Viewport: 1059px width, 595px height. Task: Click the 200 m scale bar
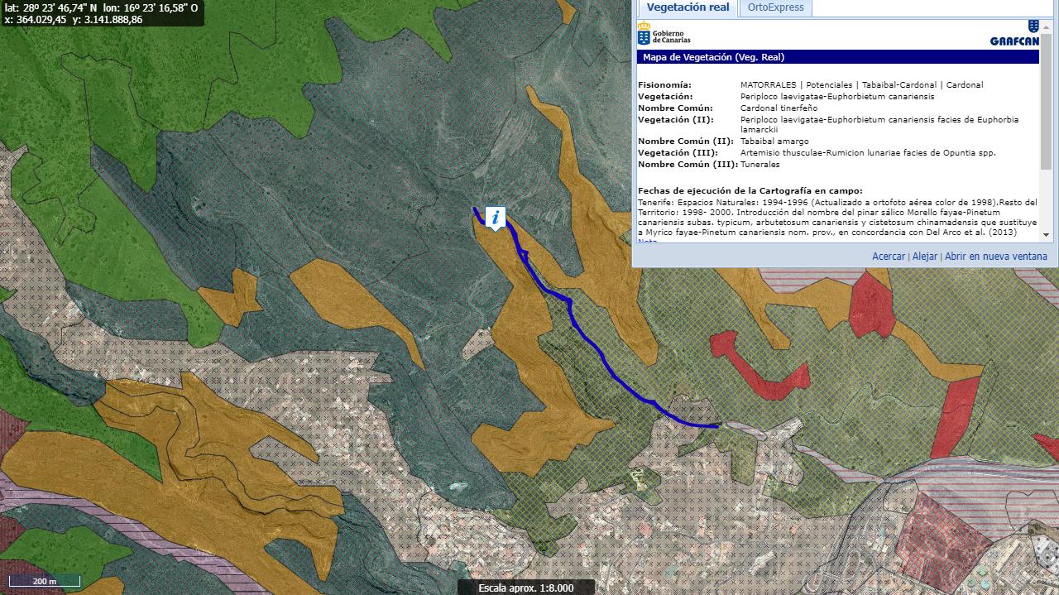click(46, 581)
